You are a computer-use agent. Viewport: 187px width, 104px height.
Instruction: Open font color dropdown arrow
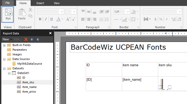click(x=62, y=19)
